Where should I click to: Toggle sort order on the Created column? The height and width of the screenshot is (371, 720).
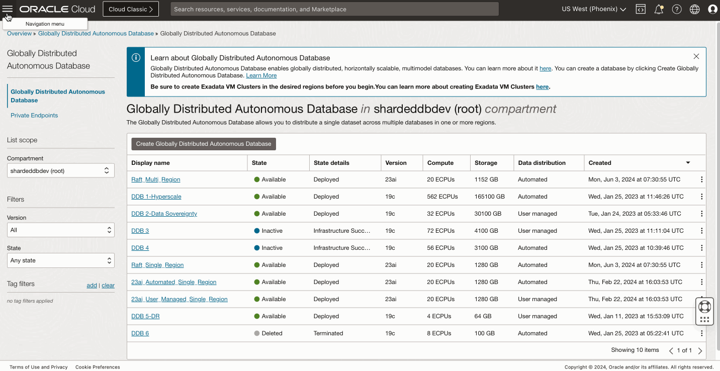pos(688,163)
